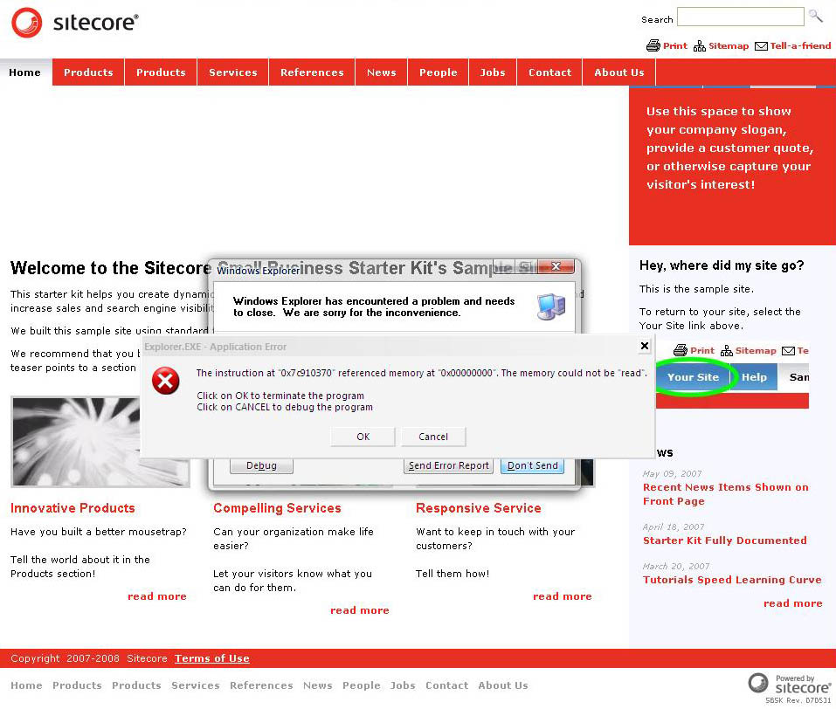Open the Compelling Services heading link

pyautogui.click(x=277, y=508)
